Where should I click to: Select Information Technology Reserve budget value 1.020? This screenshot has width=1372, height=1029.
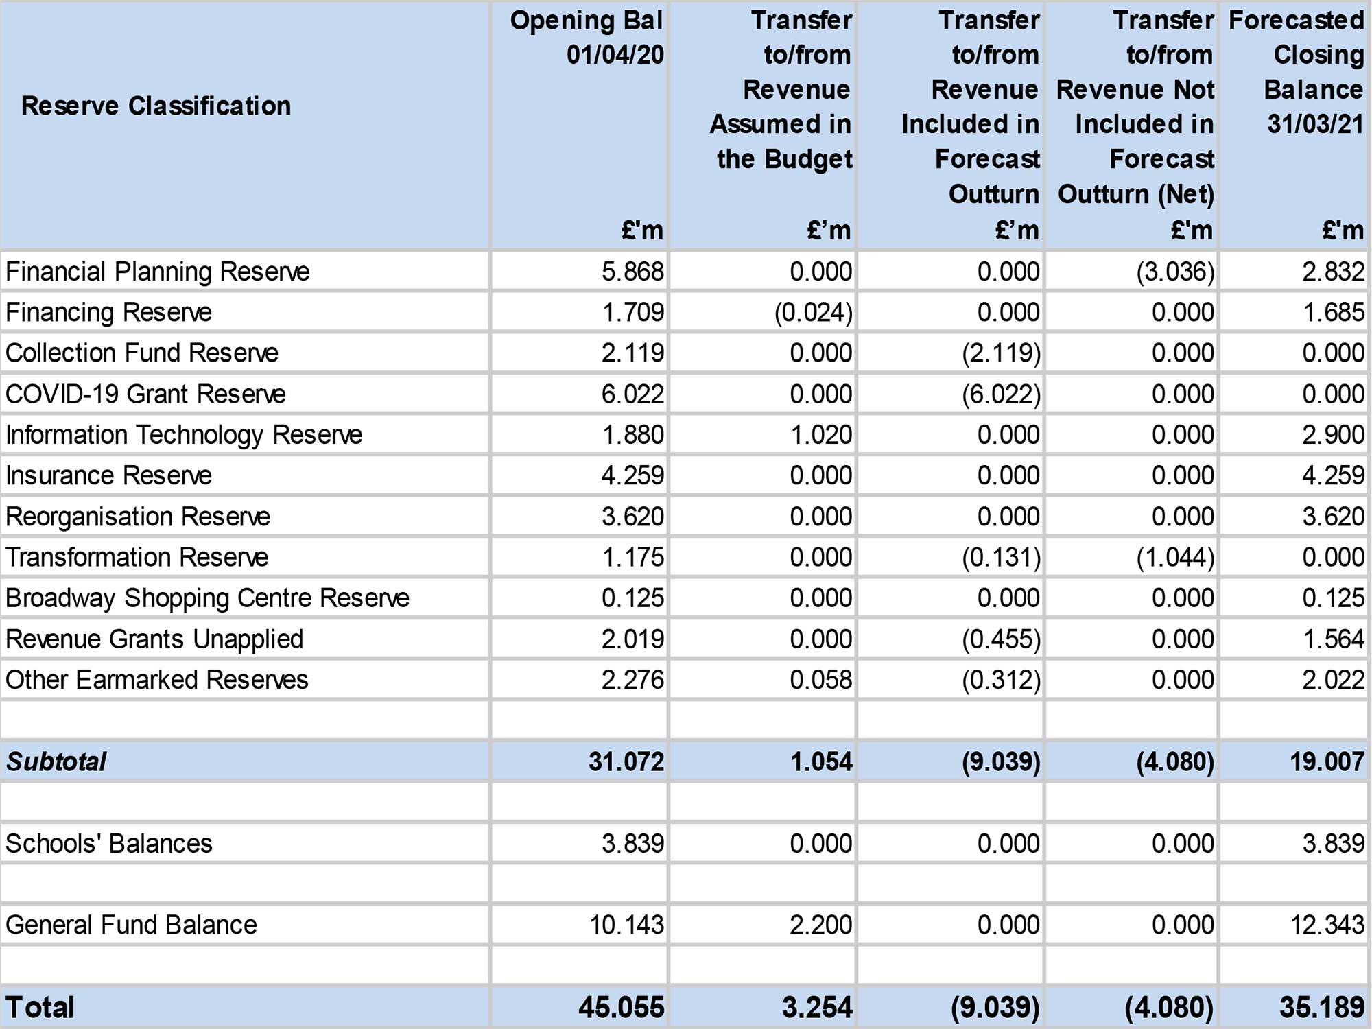pos(820,434)
